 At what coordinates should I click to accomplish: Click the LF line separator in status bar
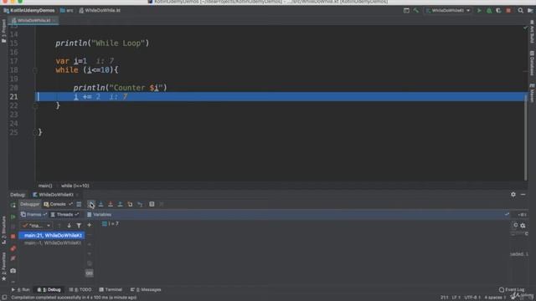(x=456, y=298)
